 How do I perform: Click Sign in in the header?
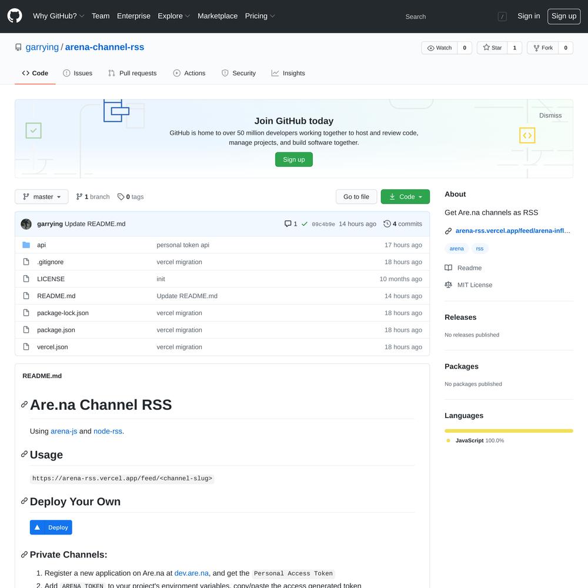(x=529, y=16)
